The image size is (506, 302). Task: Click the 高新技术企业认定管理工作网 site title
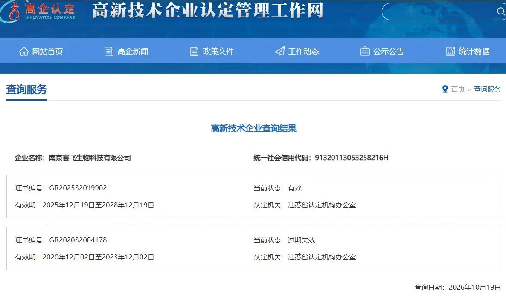(x=208, y=11)
